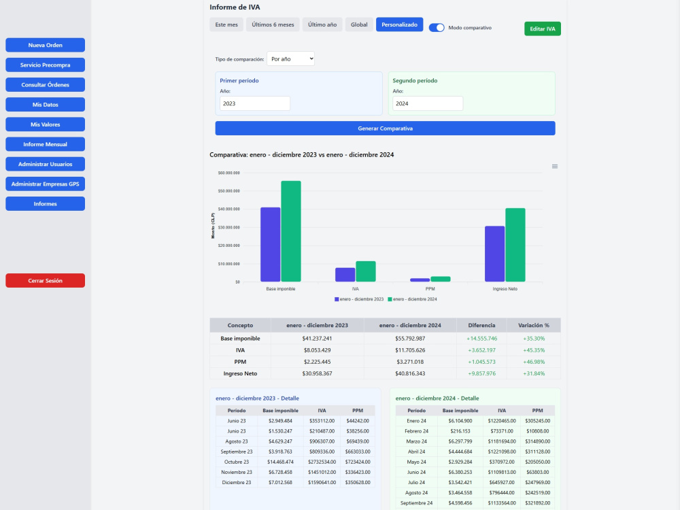680x510 pixels.
Task: Click the Noviembre 23 base value $6.728.458
Action: click(280, 473)
